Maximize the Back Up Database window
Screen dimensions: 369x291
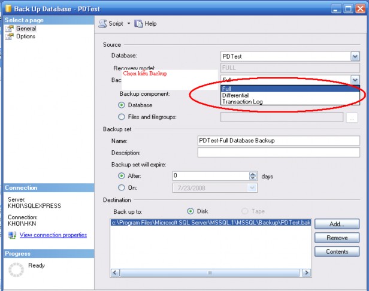348,9
